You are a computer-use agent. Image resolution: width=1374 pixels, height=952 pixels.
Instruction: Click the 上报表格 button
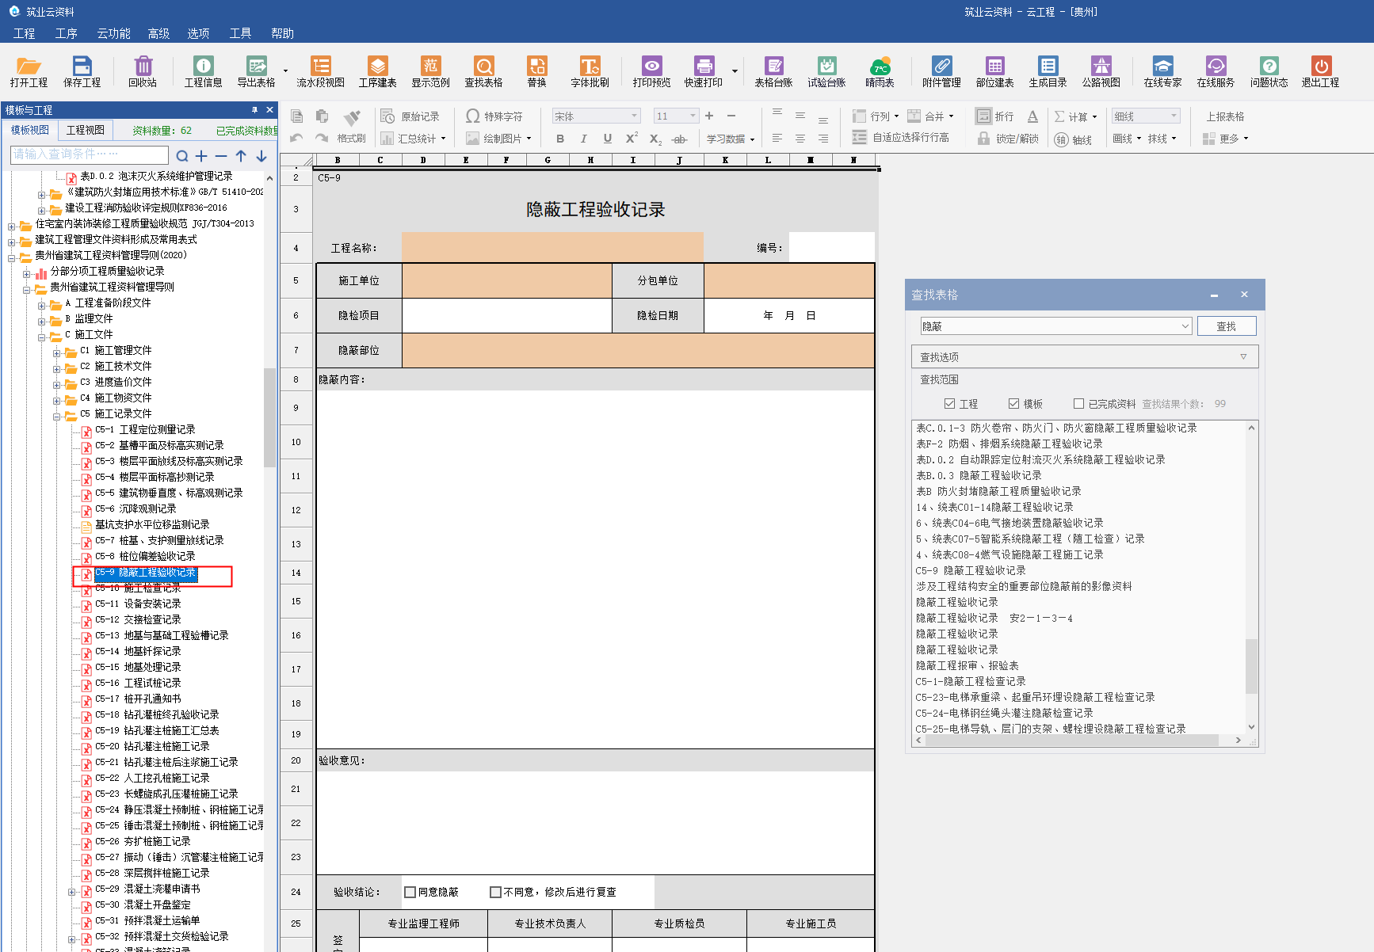[1225, 116]
